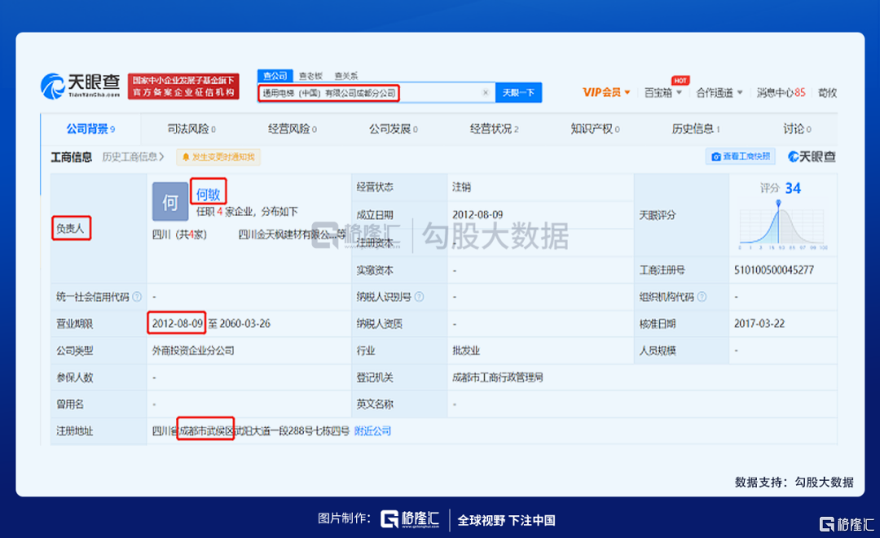Click the 曾用名 label
The width and height of the screenshot is (880, 538).
point(70,404)
